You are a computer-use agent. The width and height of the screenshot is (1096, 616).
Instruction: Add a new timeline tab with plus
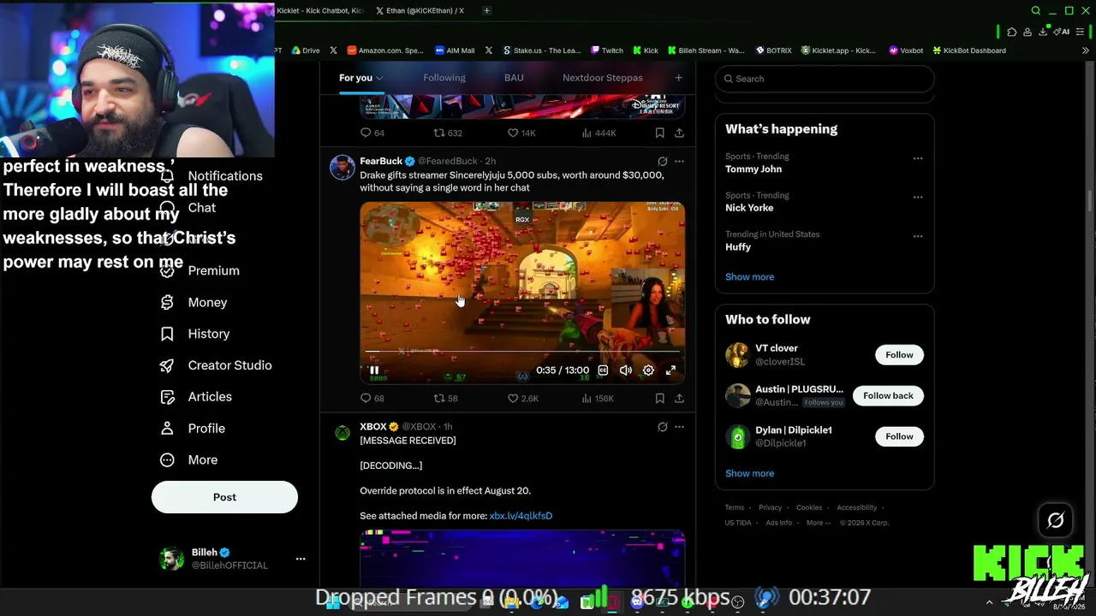(x=678, y=78)
